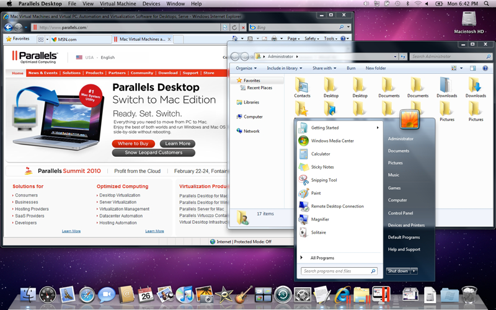
Task: Open the Virtual Machine menu
Action: pyautogui.click(x=118, y=4)
